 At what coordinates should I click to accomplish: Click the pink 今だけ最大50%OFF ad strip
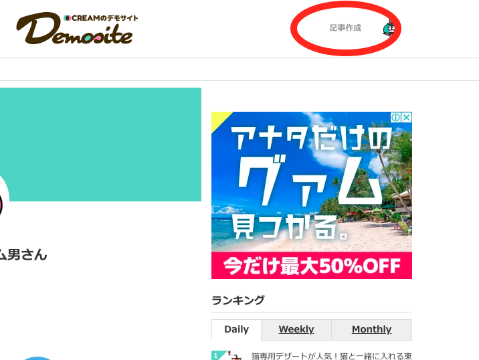312,266
